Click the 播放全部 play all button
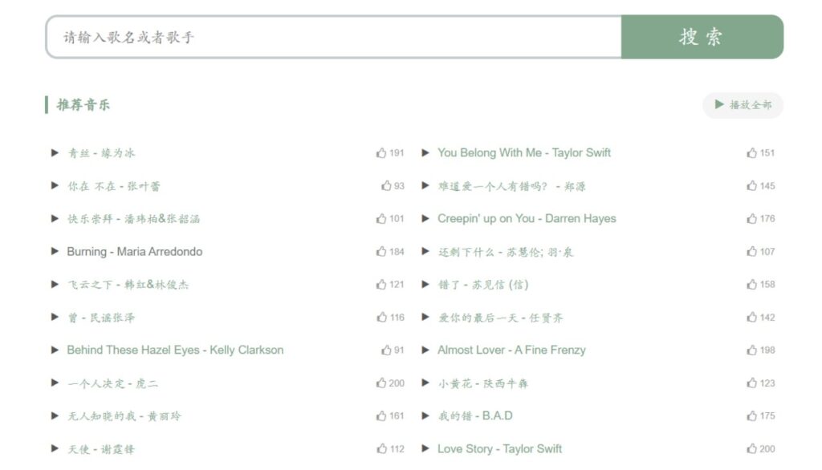The height and width of the screenshot is (470, 822). 743,105
